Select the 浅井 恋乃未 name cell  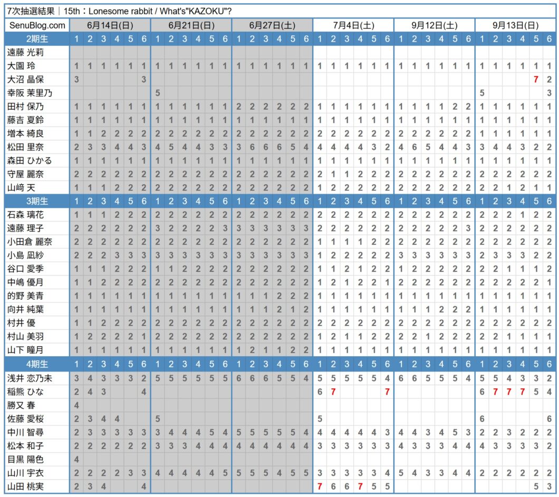(x=37, y=378)
